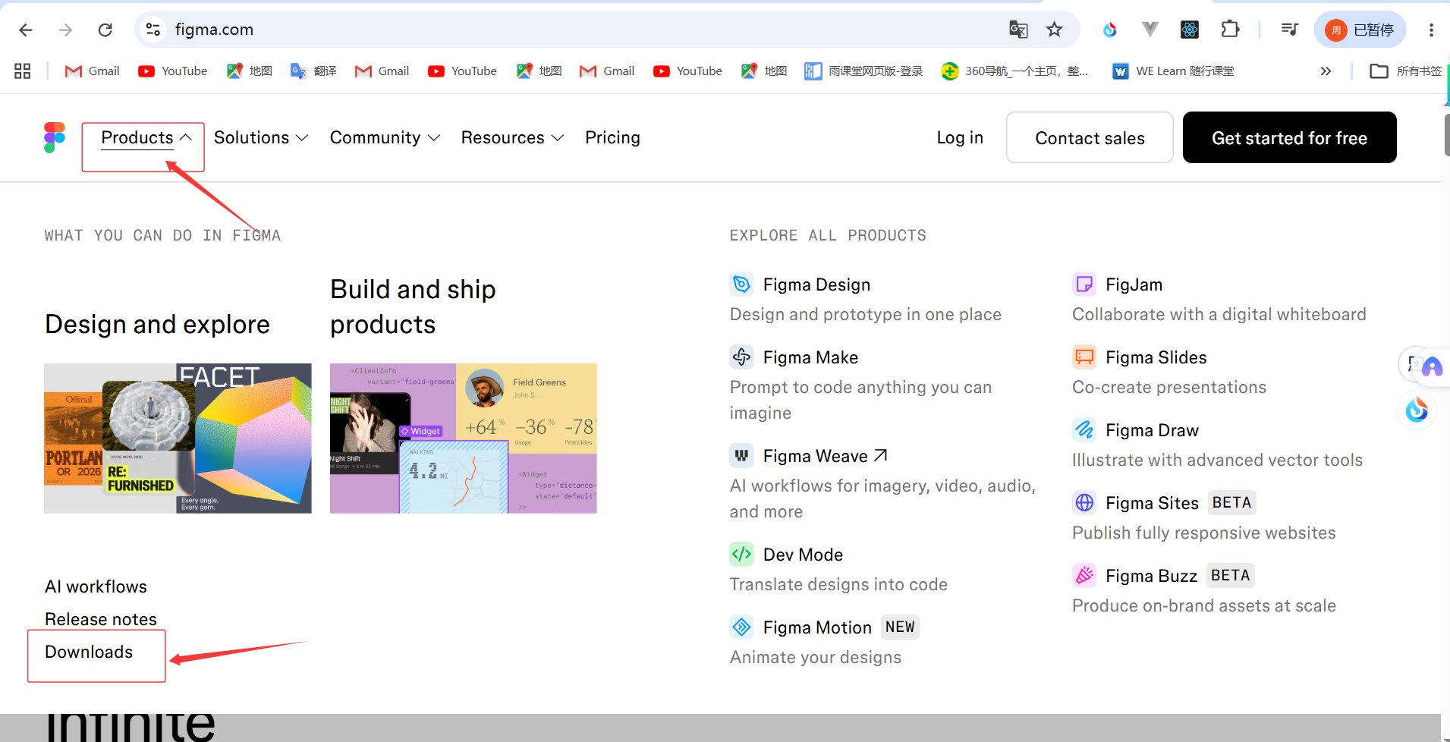Click the Figma Weave icon

point(742,456)
